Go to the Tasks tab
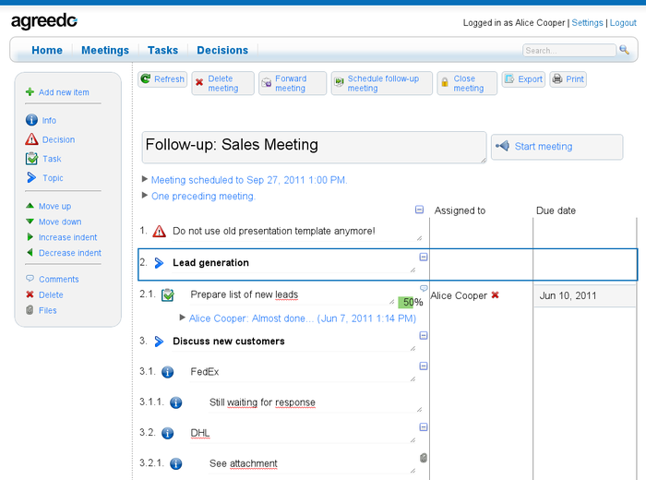The width and height of the screenshot is (646, 480). pyautogui.click(x=163, y=51)
